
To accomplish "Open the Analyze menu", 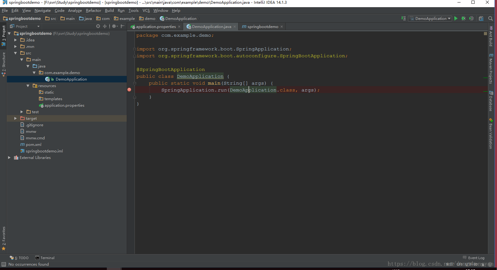I will click(x=75, y=10).
